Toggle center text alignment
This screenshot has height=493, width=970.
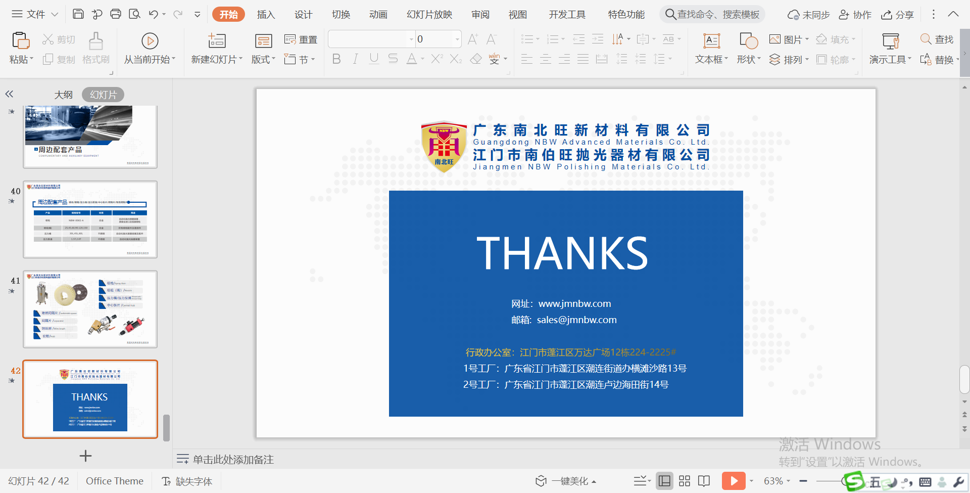[x=546, y=59]
